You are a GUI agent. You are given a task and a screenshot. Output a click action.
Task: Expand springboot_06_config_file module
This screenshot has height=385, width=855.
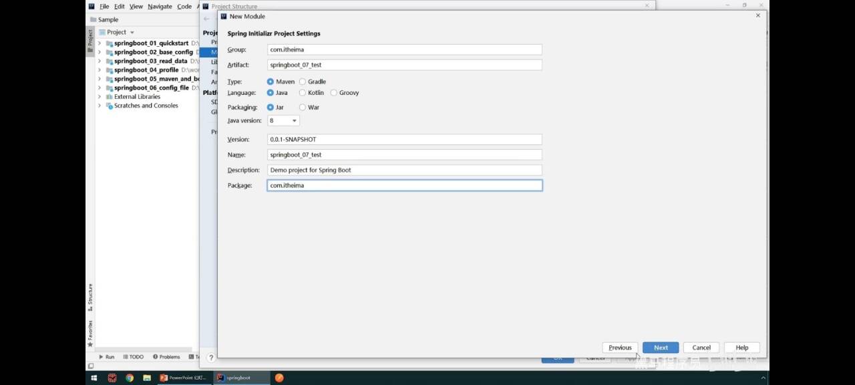[100, 88]
